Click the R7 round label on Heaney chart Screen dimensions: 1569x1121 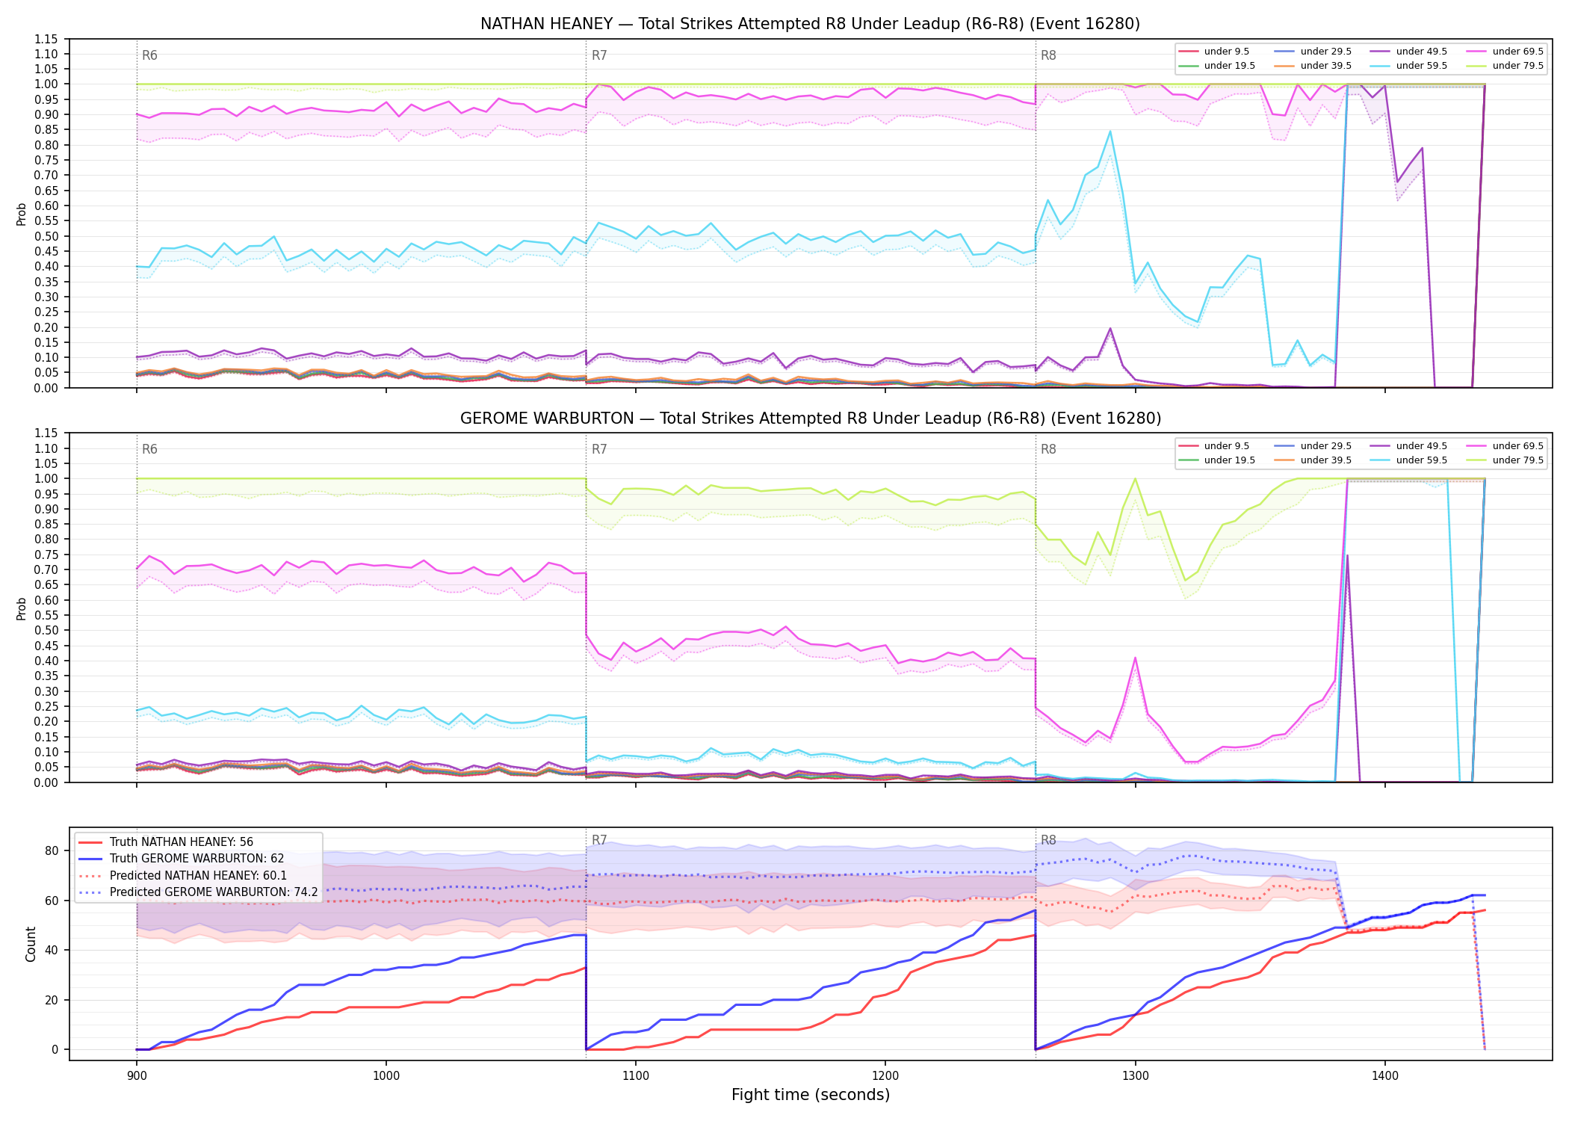(x=599, y=55)
